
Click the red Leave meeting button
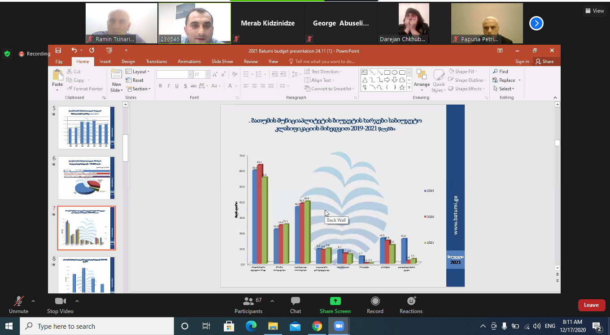pos(591,305)
